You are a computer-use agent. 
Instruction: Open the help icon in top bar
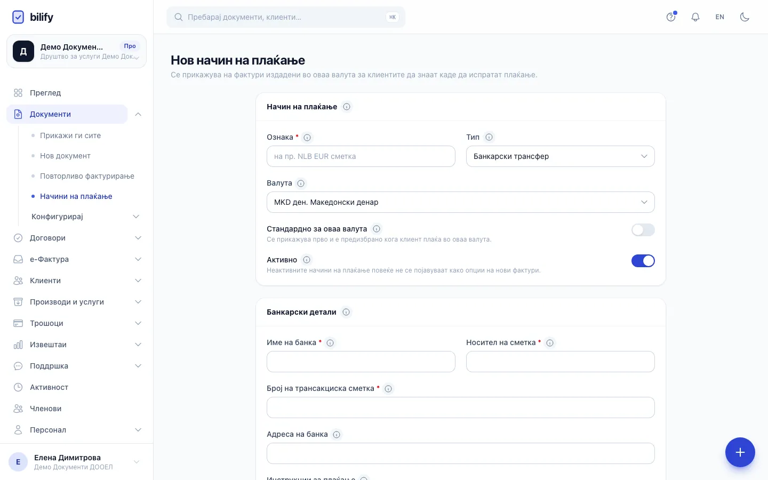point(671,17)
